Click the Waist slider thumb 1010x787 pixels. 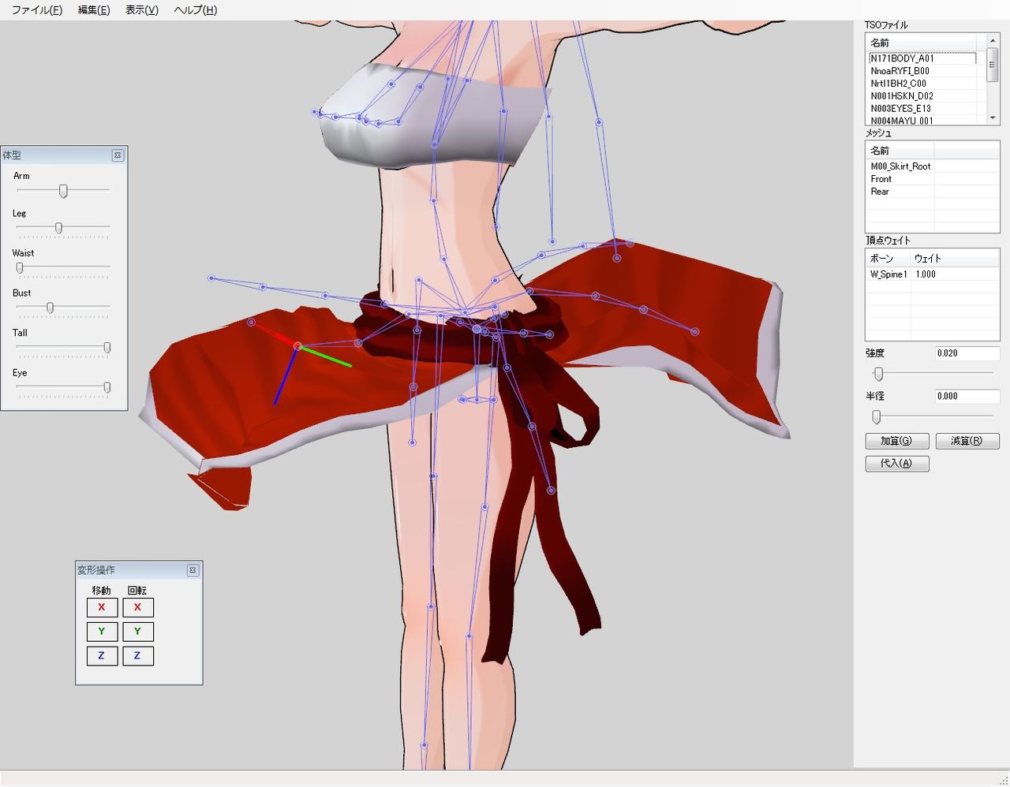[20, 268]
